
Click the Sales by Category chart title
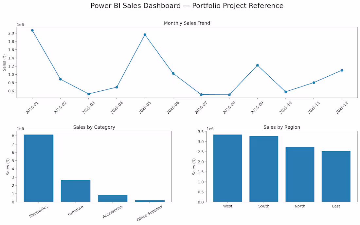(94, 127)
